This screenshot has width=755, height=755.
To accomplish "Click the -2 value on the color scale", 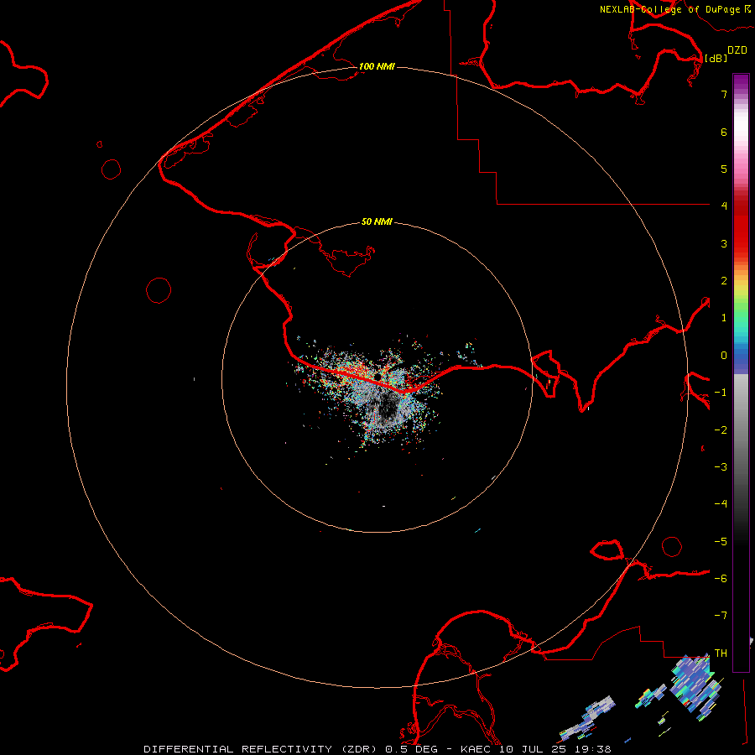I will pyautogui.click(x=721, y=430).
